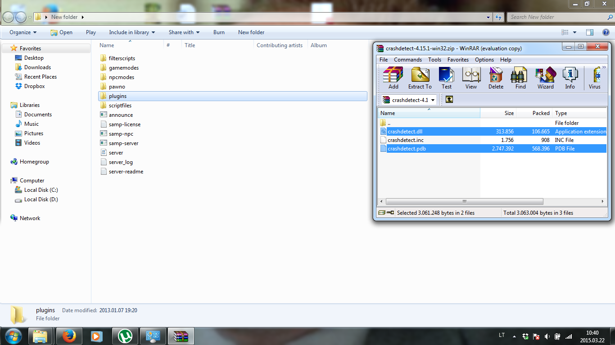615x345 pixels.
Task: Click the Burn button in Explorer
Action: (x=219, y=32)
